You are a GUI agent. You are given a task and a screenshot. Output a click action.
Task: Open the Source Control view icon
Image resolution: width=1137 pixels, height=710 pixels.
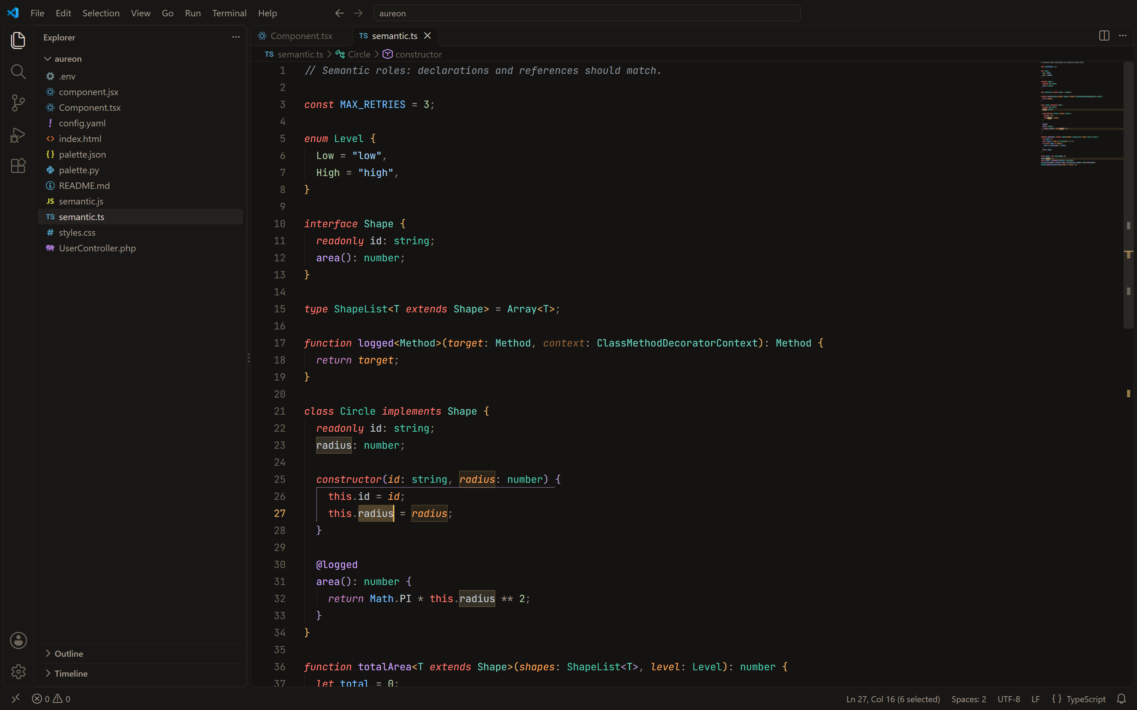(x=18, y=103)
